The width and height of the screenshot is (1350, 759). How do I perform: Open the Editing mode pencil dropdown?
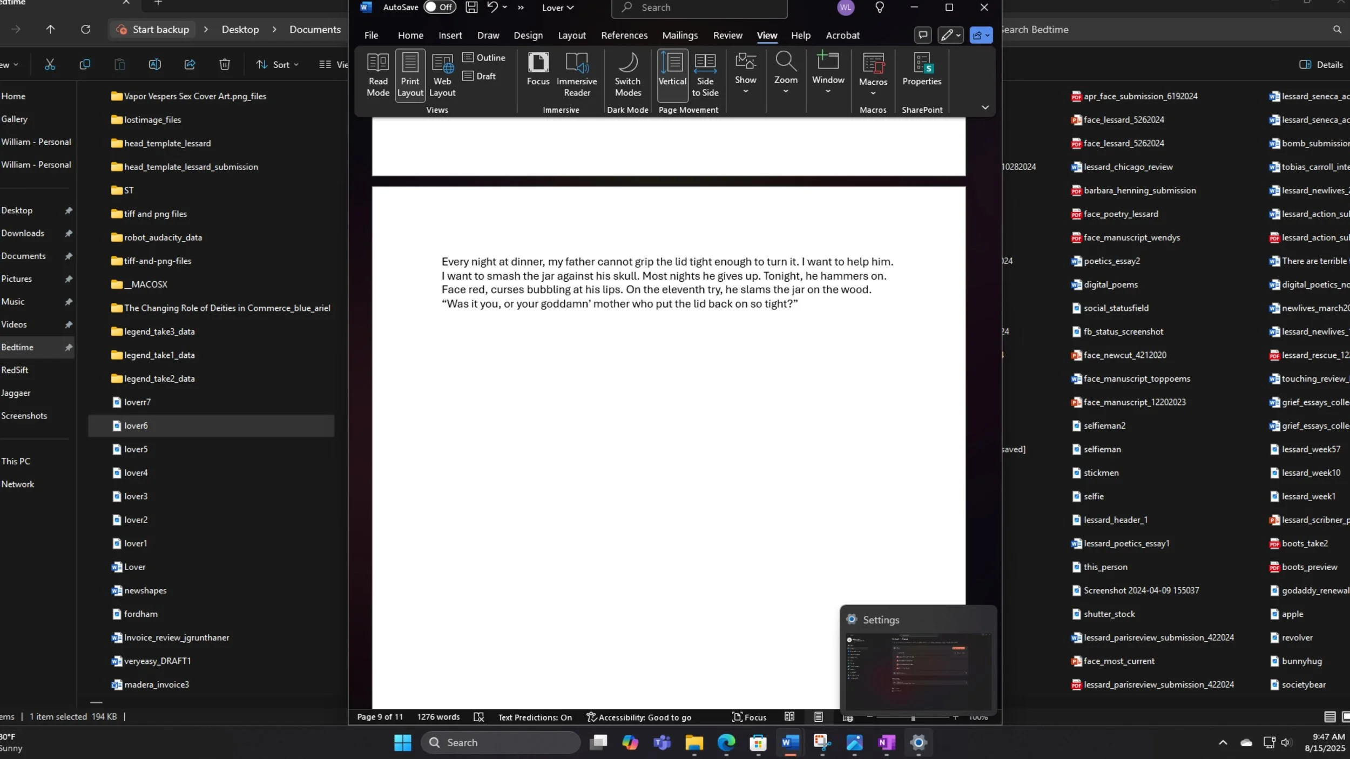950,35
